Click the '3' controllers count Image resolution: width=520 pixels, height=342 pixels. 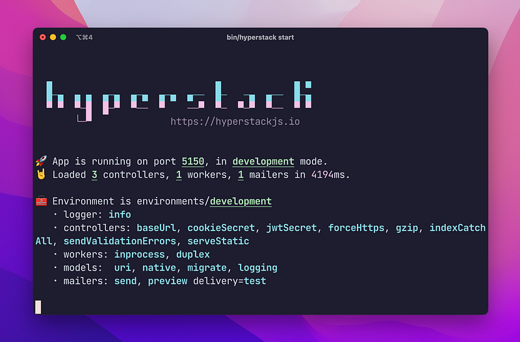pos(94,175)
